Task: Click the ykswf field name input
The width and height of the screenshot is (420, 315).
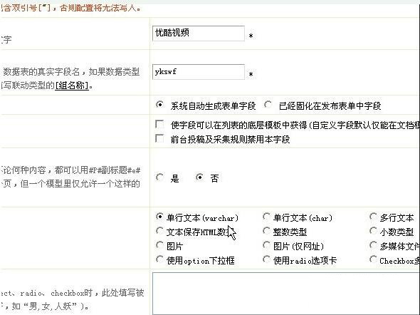Action: [x=199, y=72]
